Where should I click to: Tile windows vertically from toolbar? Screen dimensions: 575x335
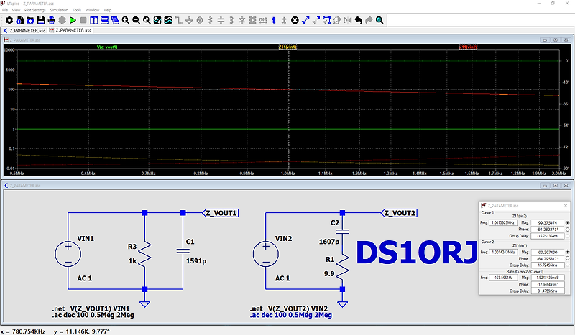point(94,21)
